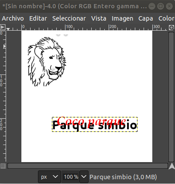The width and height of the screenshot is (175, 184).
Task: Toggle the quick mask button
Action: click(x=3, y=166)
